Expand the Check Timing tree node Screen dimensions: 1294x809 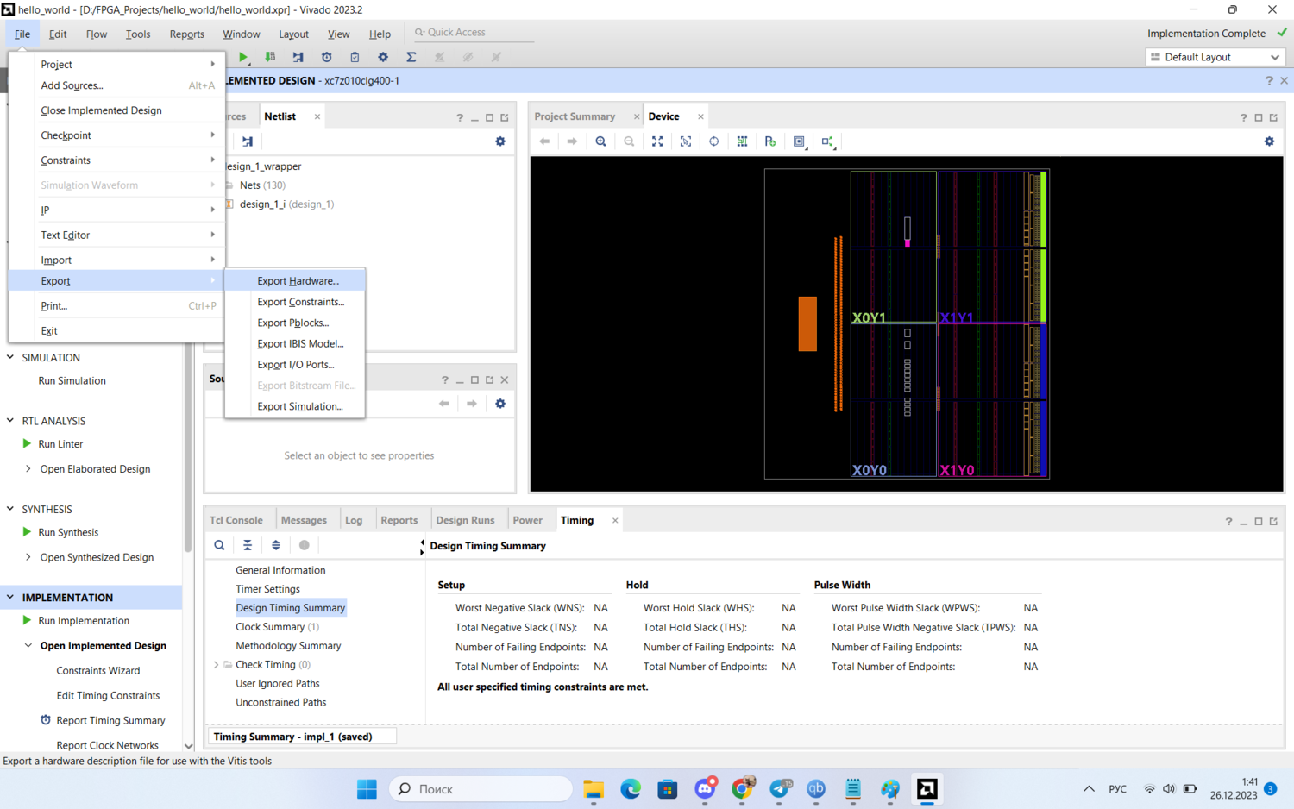click(x=217, y=665)
